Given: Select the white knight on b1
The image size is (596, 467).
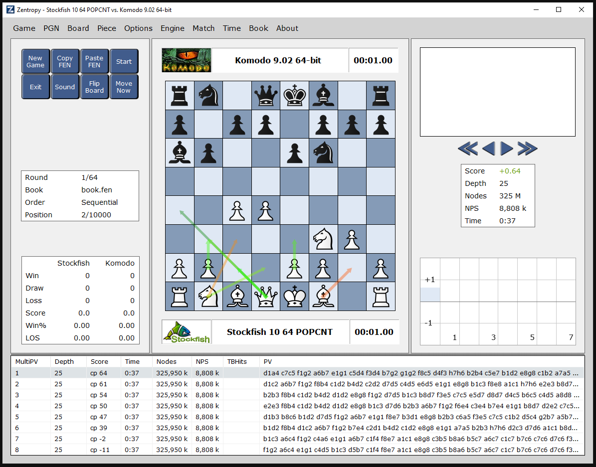Looking at the screenshot, I should coord(208,297).
